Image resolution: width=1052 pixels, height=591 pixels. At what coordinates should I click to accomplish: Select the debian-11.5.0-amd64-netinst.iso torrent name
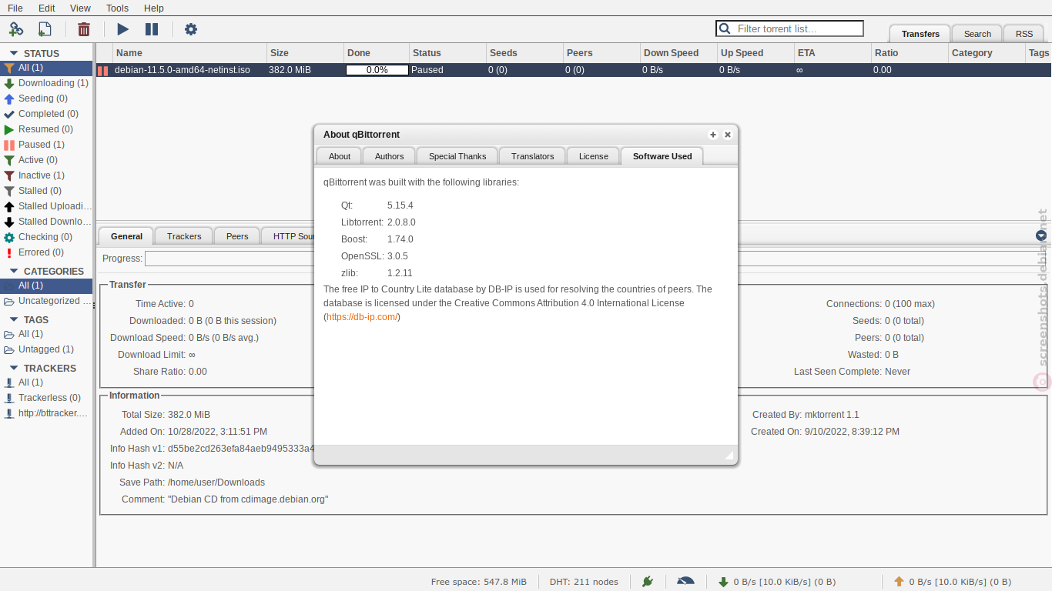pos(183,70)
